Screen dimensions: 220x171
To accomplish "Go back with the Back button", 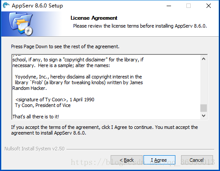I will 126,160.
